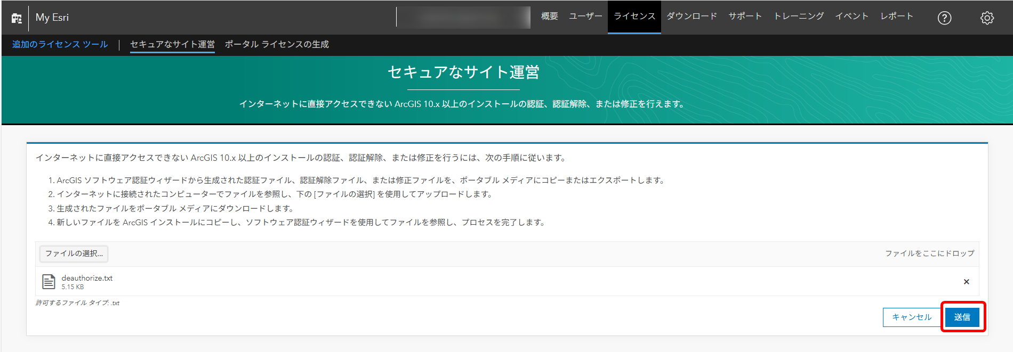
Task: Navigate to the トレーニング tab
Action: tap(799, 17)
